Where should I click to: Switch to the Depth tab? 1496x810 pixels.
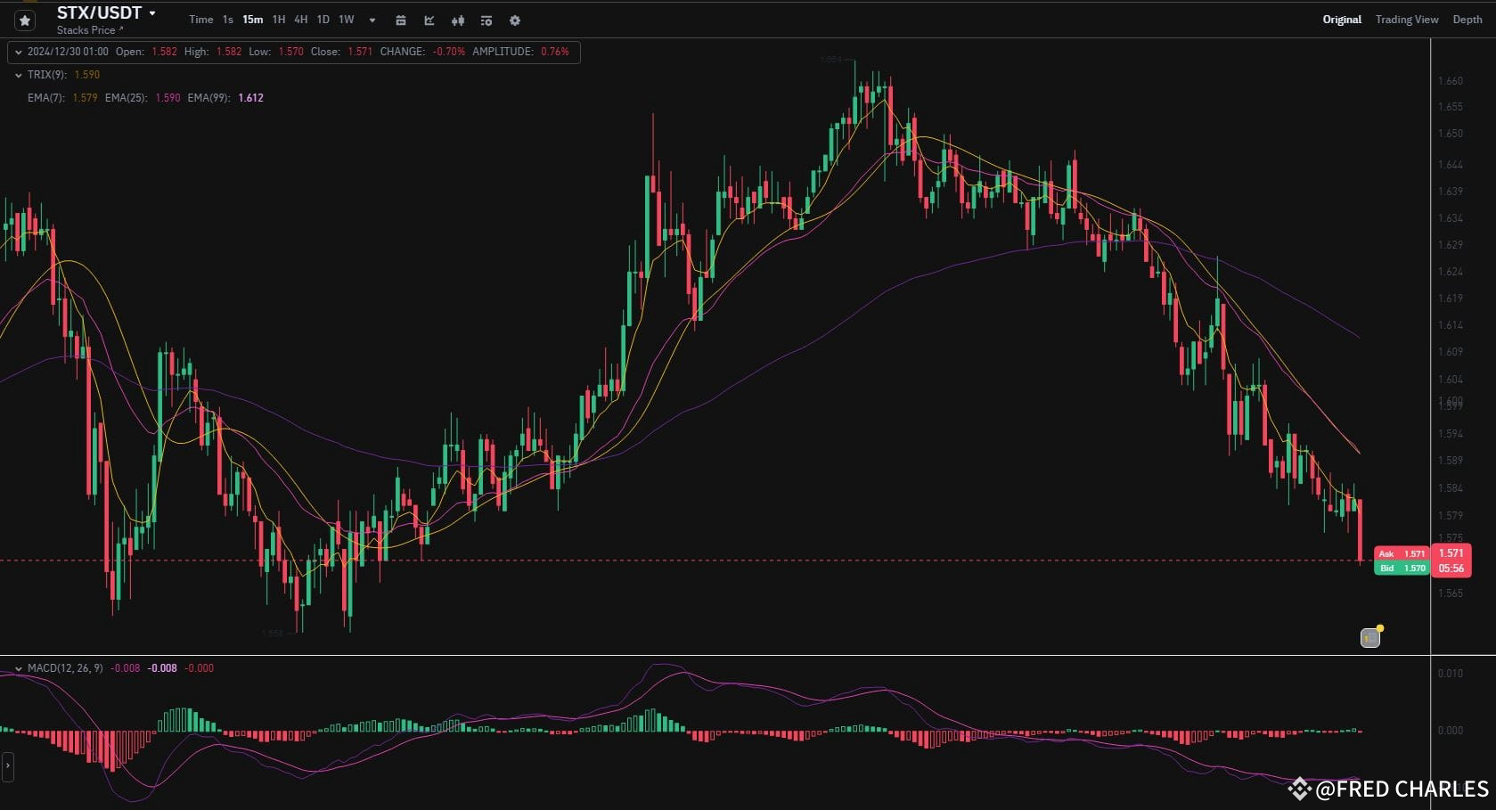(1467, 19)
